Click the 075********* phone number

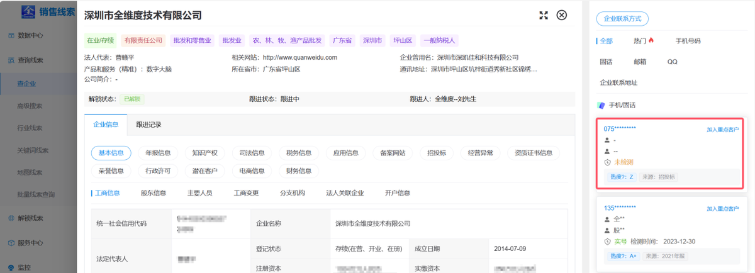click(x=620, y=129)
